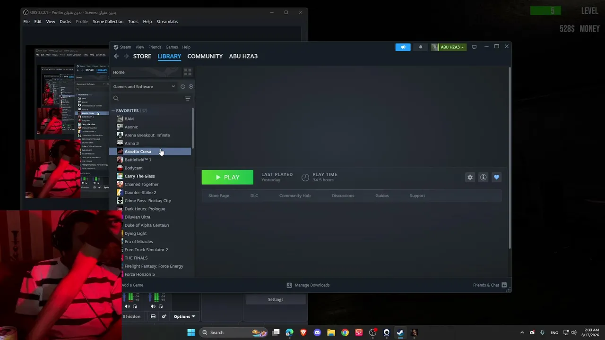Toggle monitoring on second OBS audio channel

coord(161,306)
